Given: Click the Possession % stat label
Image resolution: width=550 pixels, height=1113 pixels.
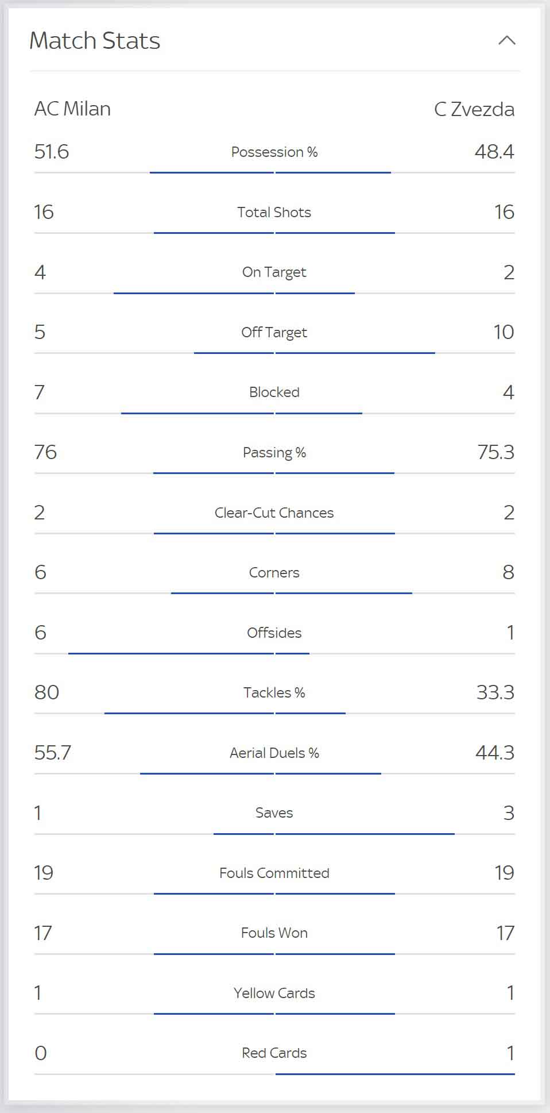Looking at the screenshot, I should click(274, 152).
